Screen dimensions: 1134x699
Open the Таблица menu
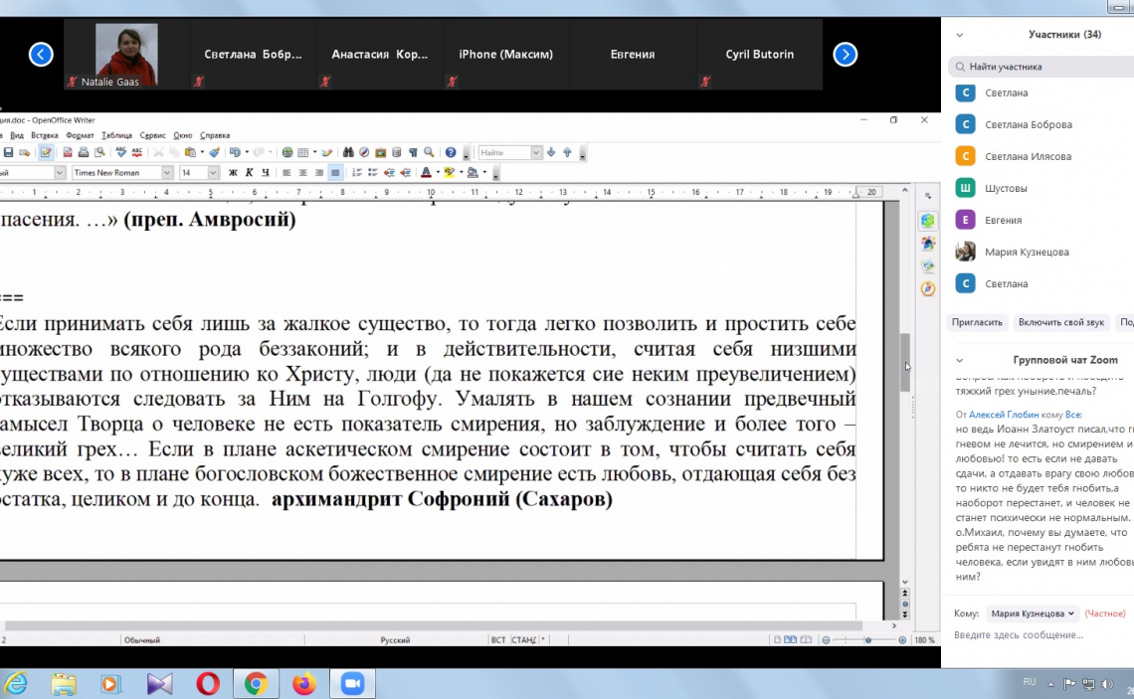click(x=116, y=135)
